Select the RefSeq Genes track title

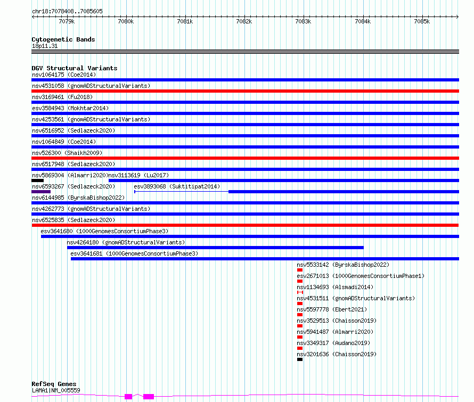pyautogui.click(x=54, y=384)
